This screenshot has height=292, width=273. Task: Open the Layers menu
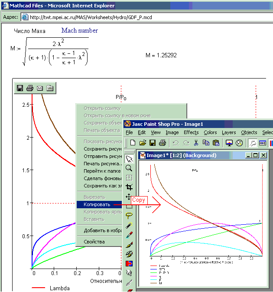coord(229,132)
